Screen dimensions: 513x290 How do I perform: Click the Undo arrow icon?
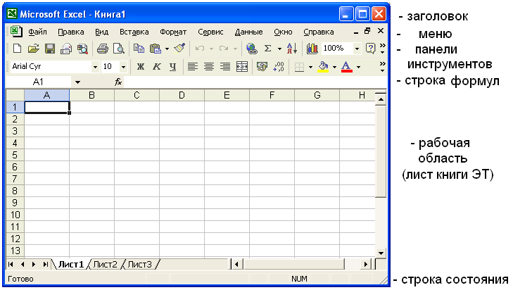tap(200, 49)
